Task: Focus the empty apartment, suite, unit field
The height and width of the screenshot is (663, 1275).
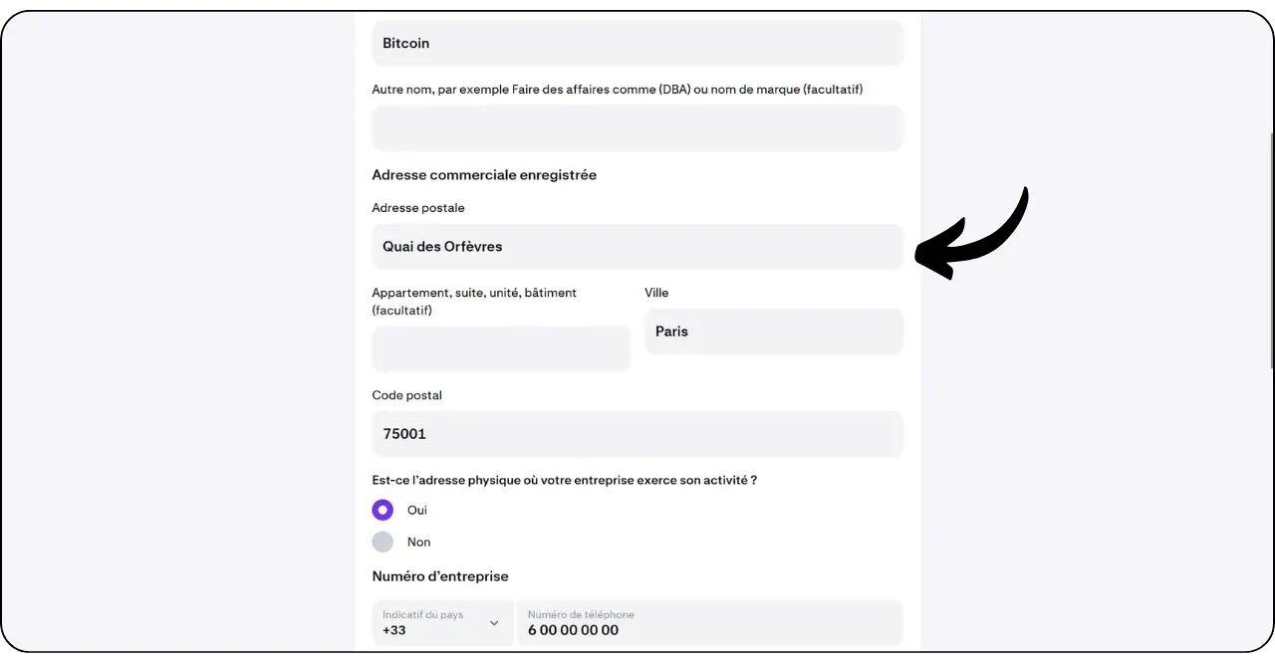Action: tap(501, 349)
